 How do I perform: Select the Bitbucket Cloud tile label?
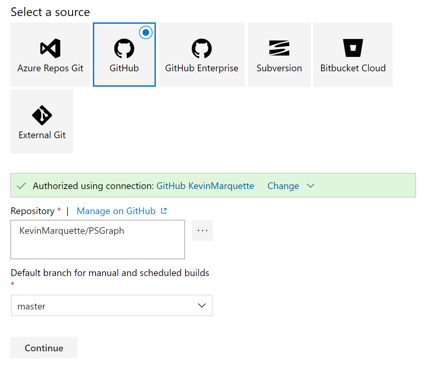tap(353, 68)
